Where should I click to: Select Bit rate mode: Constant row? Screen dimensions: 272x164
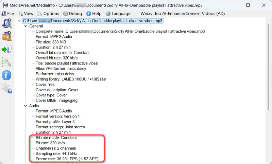56,138
